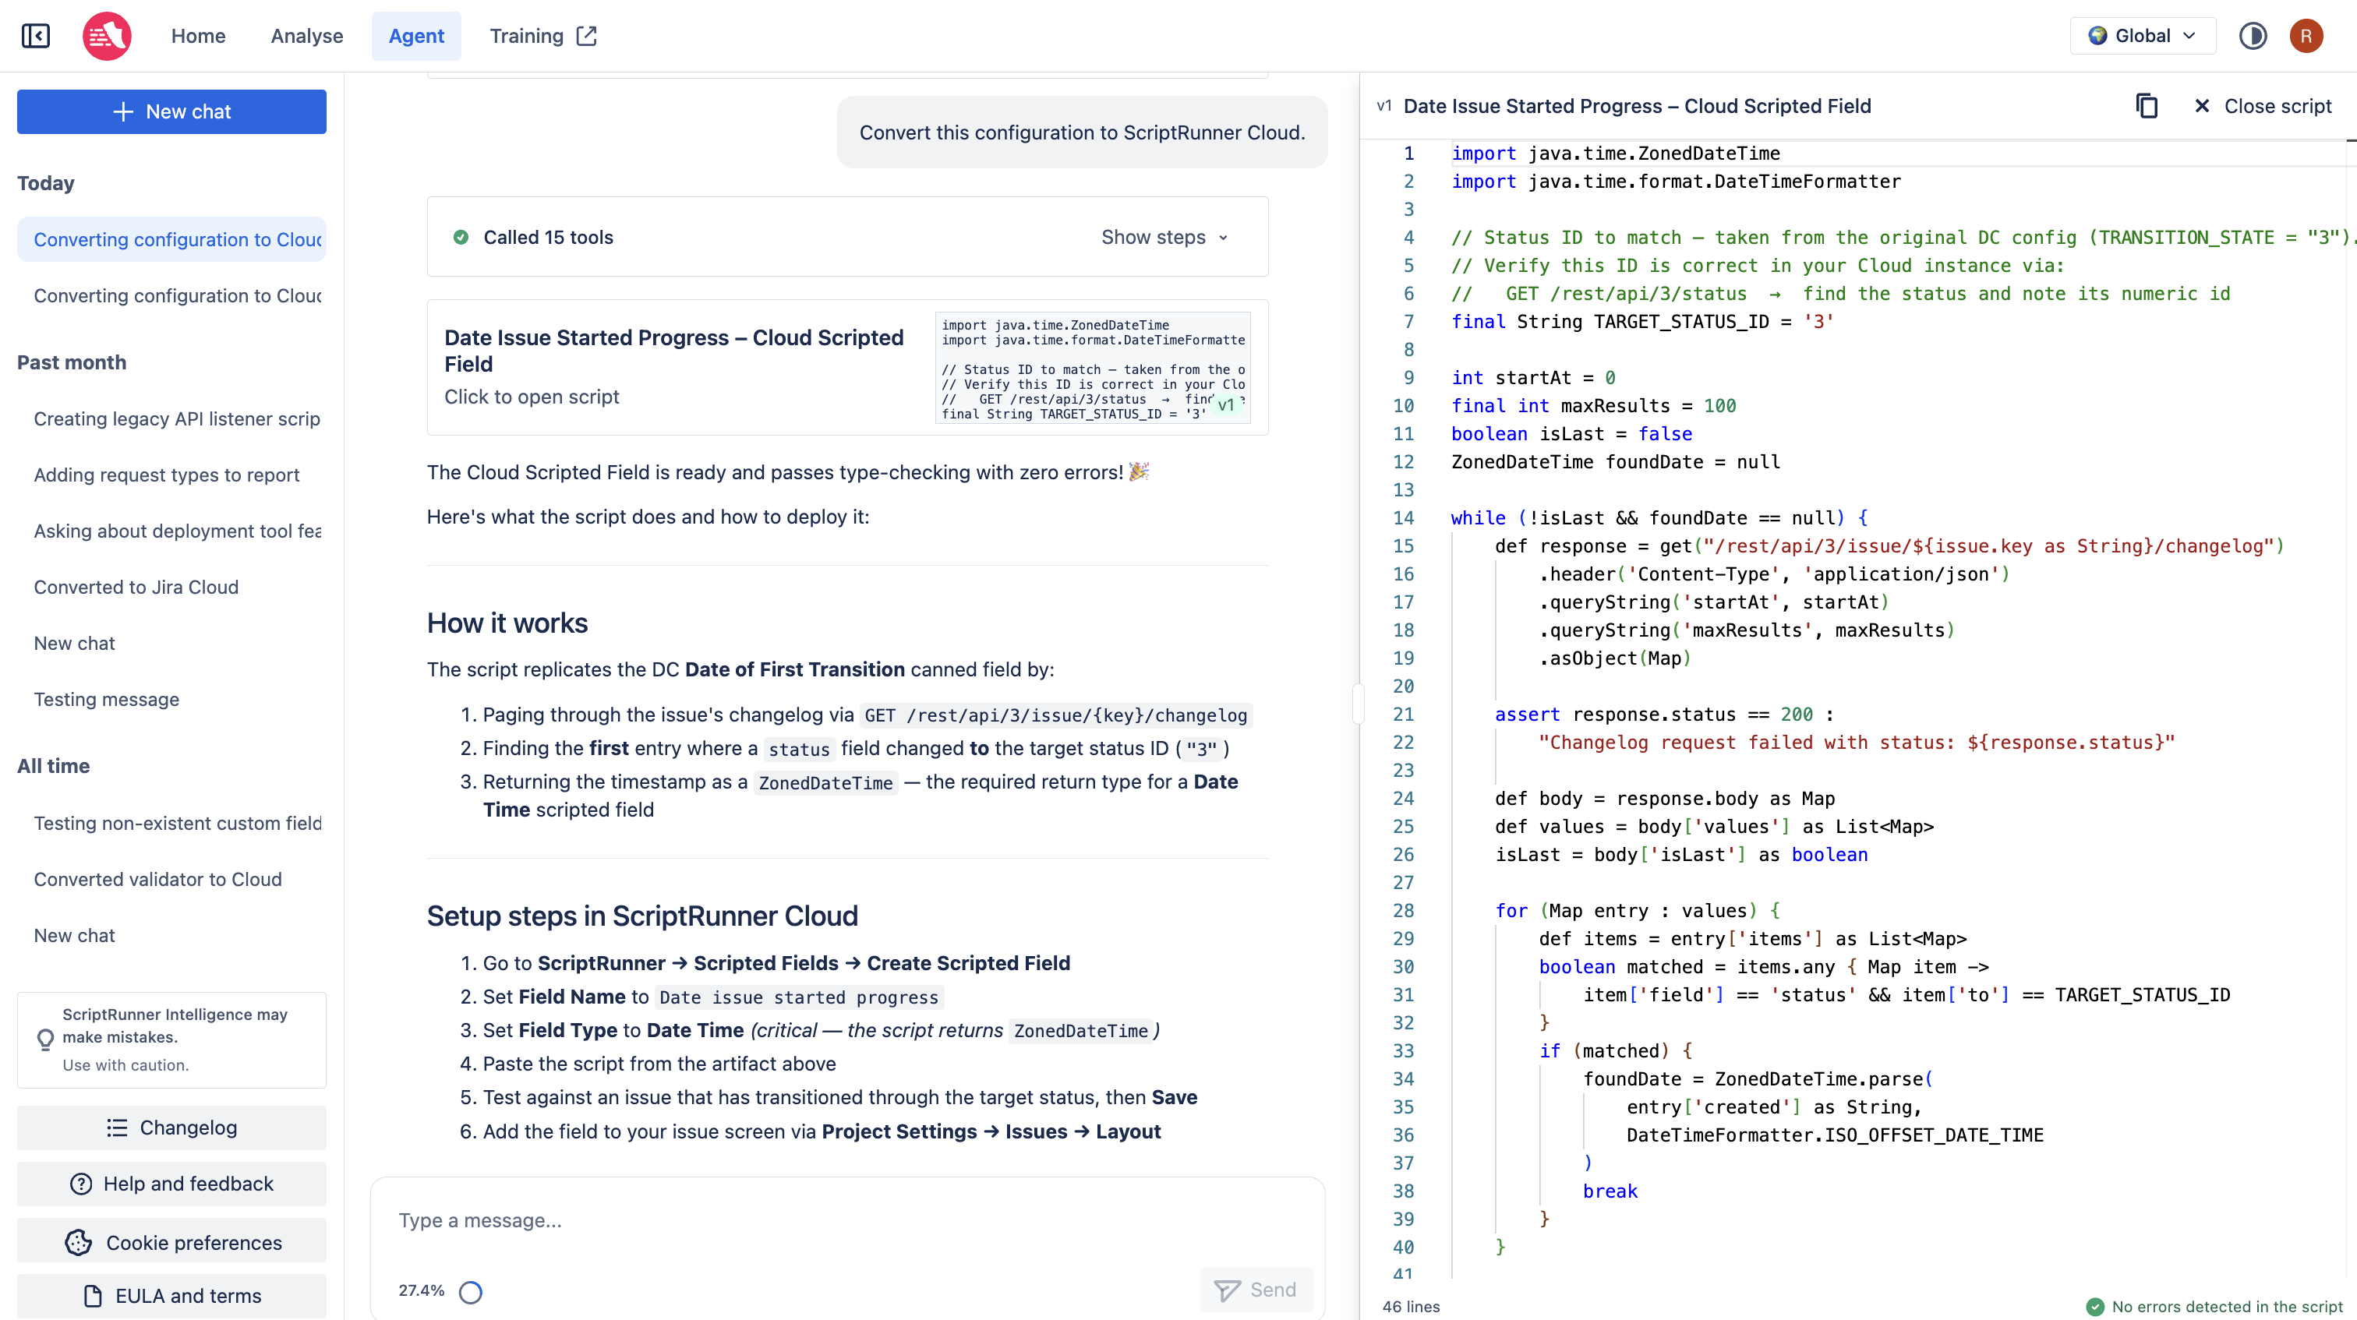2357x1320 pixels.
Task: Open the user avatar R menu
Action: pos(2306,36)
